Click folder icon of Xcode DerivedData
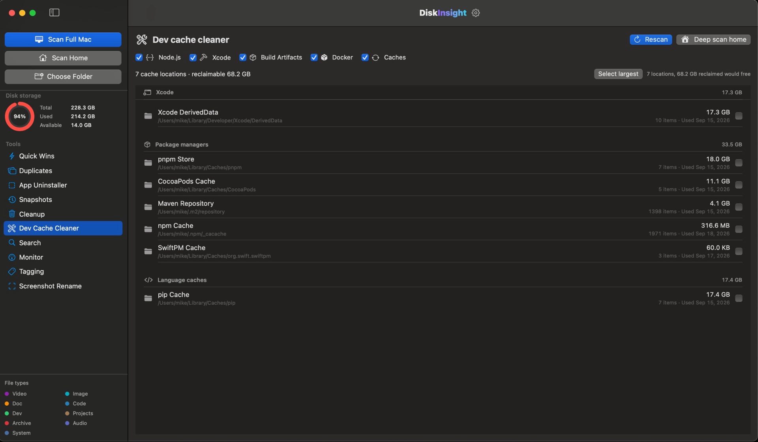758x442 pixels. pyautogui.click(x=148, y=116)
